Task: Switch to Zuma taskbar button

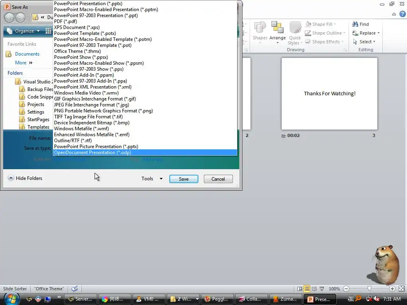Action: click(285, 299)
